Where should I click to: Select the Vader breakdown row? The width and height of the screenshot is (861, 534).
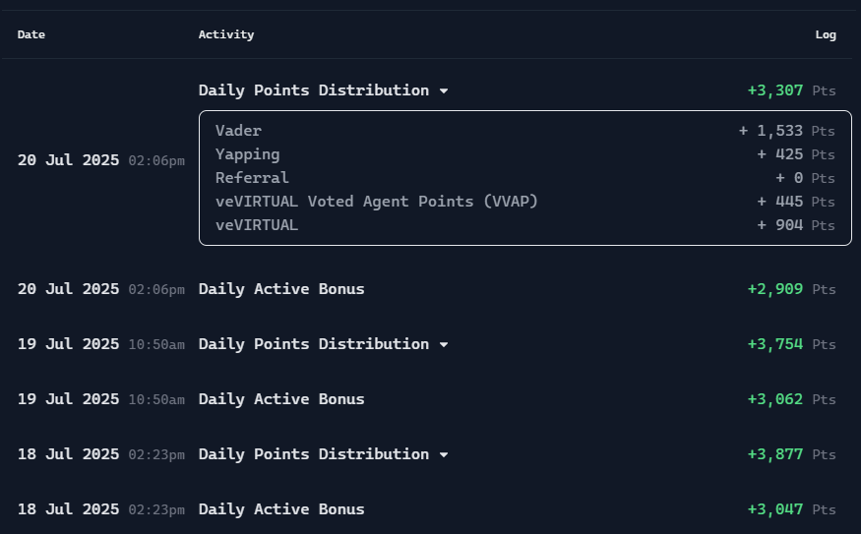(x=524, y=131)
